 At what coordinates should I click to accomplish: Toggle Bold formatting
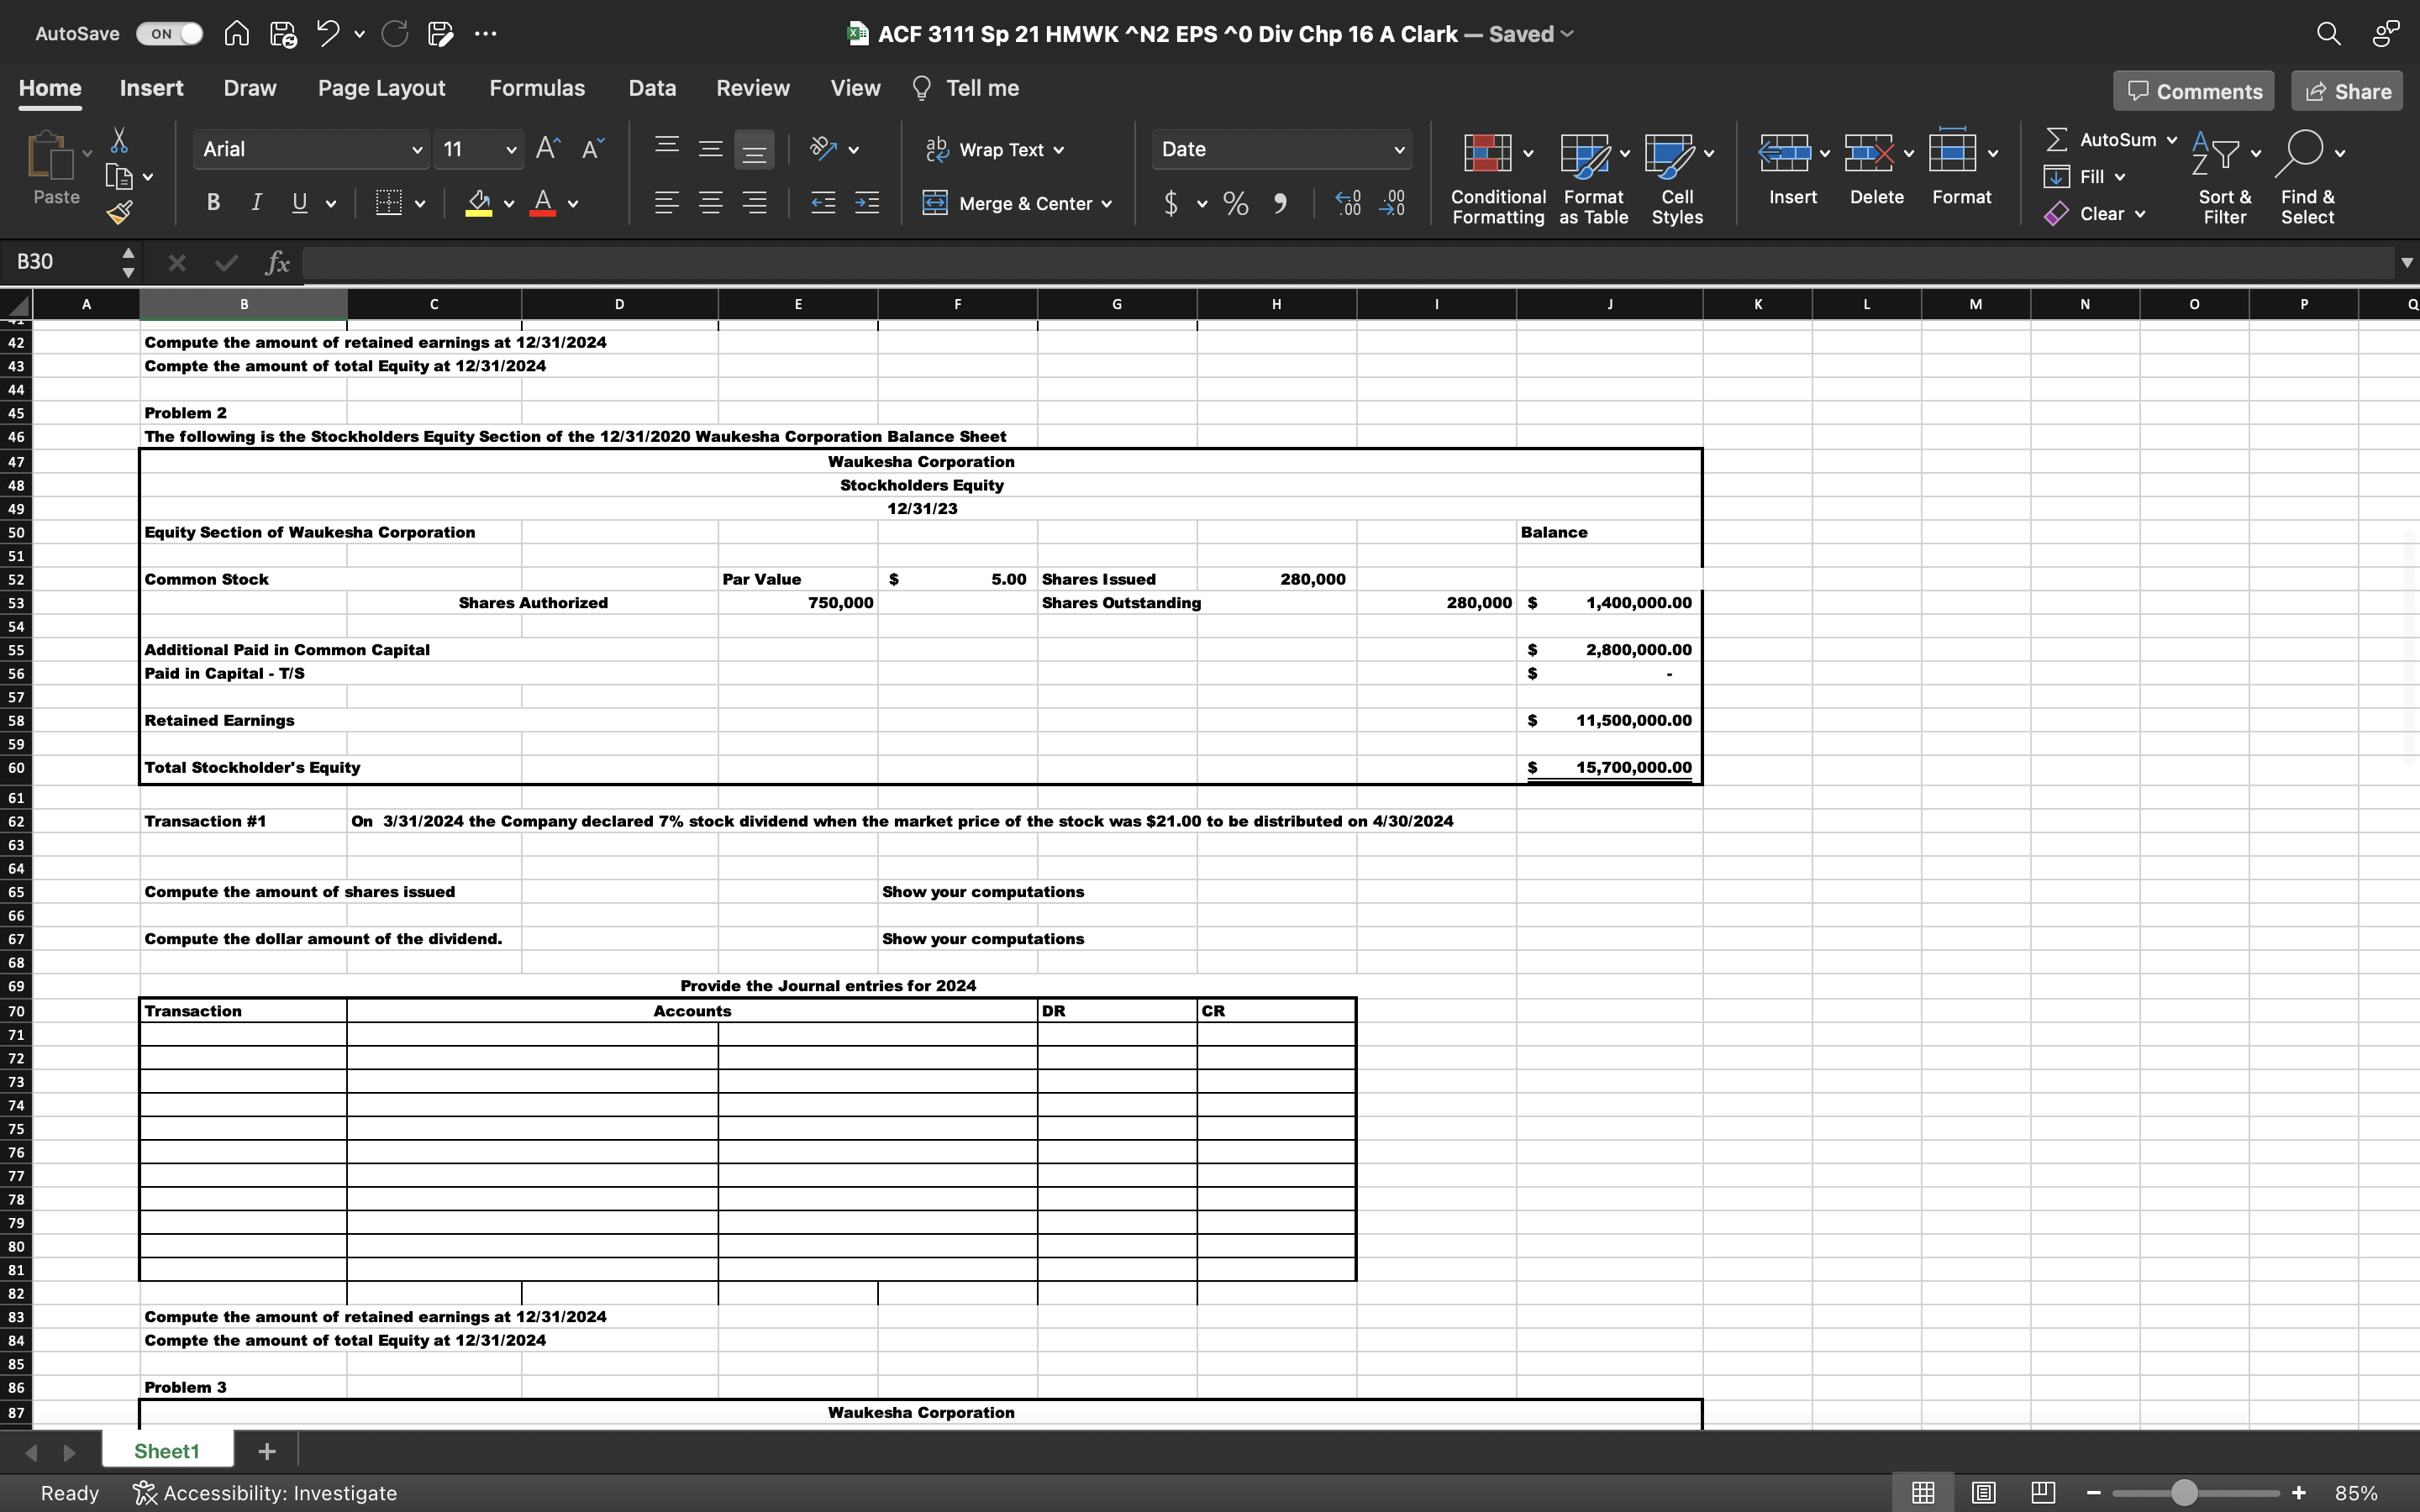(213, 203)
